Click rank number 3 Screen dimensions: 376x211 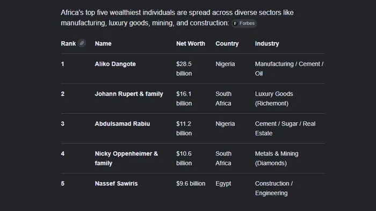[63, 124]
